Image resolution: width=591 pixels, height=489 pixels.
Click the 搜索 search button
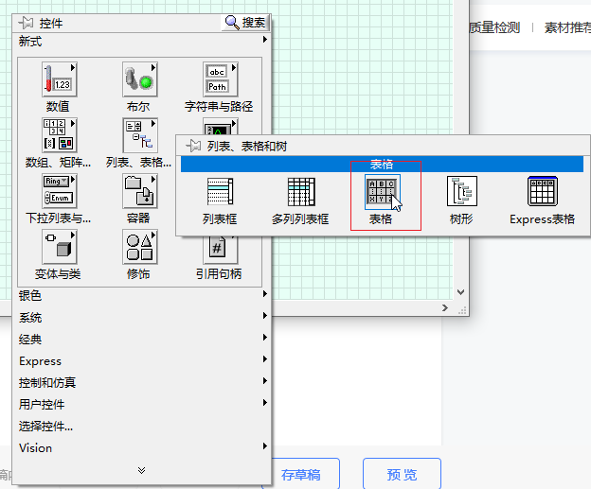tap(245, 23)
